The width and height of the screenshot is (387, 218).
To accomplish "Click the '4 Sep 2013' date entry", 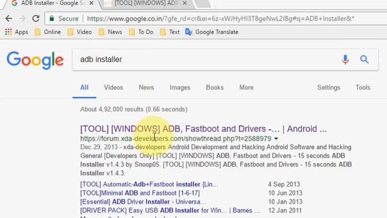I will pos(284,184).
